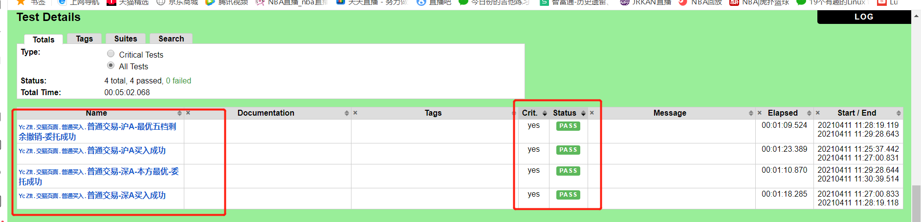
Task: Click PASS label in 深A买入成功 row
Action: point(568,195)
